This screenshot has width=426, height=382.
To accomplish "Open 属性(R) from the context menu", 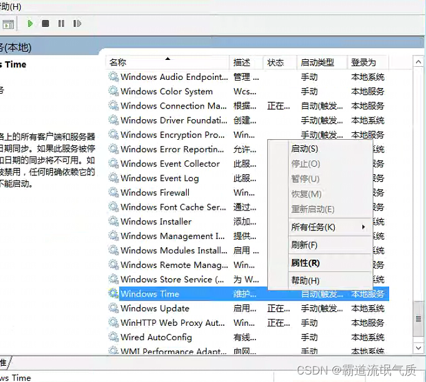I will [x=330, y=263].
